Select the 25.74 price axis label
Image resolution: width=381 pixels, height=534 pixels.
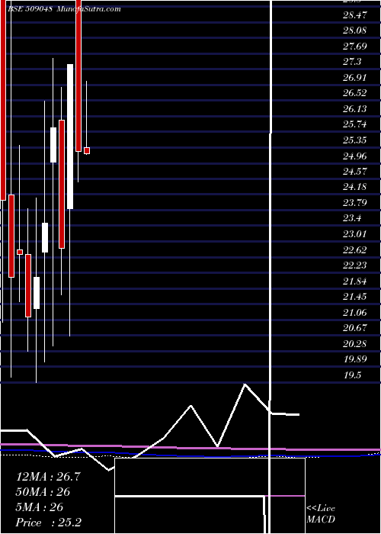pyautogui.click(x=355, y=124)
